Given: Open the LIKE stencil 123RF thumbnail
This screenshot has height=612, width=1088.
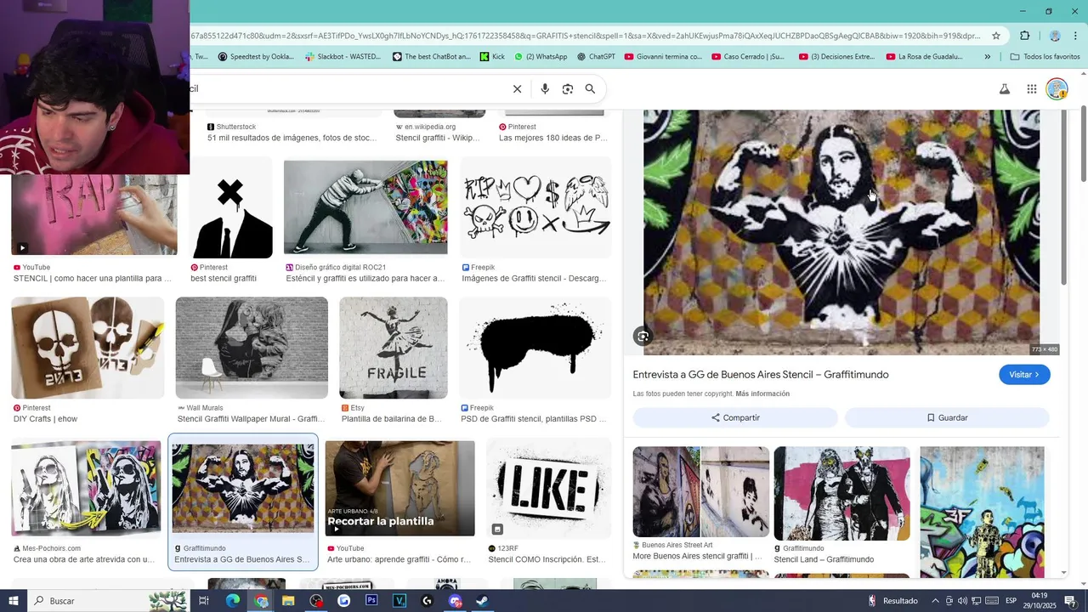Looking at the screenshot, I should [549, 489].
